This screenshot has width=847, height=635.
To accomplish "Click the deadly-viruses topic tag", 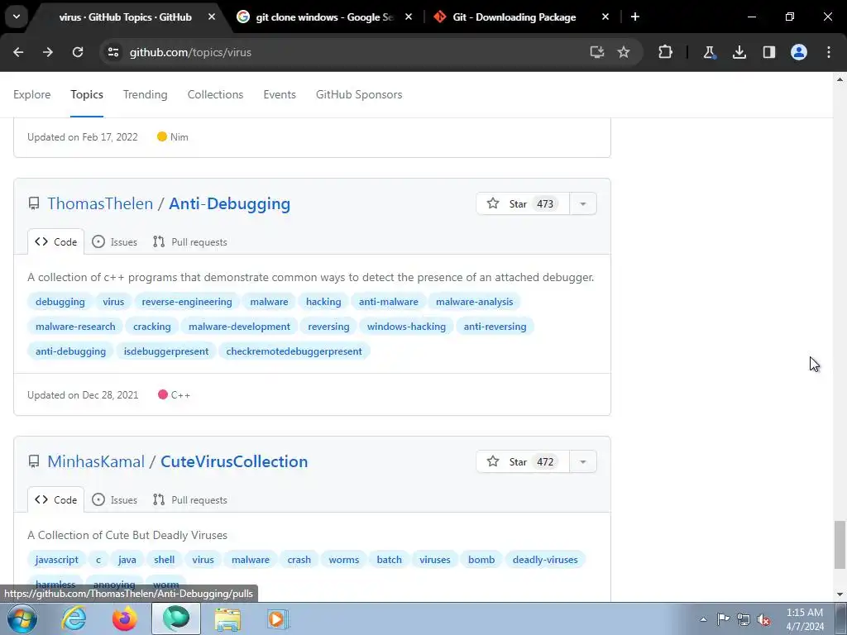I will pos(545,560).
